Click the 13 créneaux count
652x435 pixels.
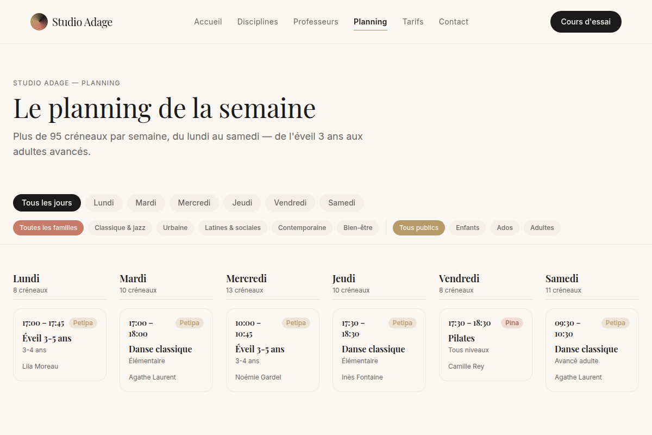(244, 290)
